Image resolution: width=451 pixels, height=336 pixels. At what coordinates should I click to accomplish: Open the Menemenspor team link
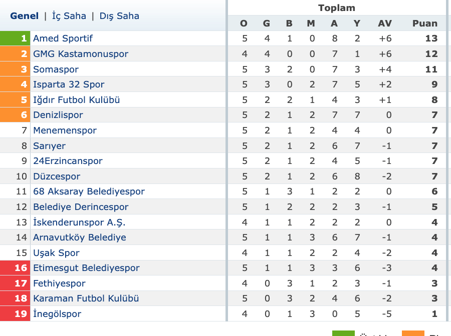point(65,130)
